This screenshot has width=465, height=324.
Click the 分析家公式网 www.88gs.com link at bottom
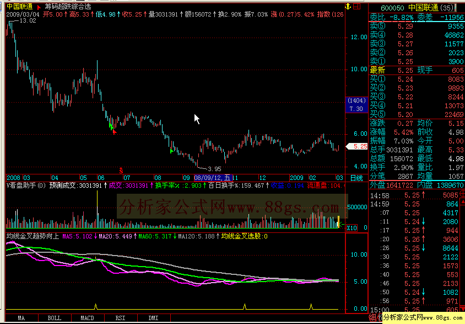[x=424, y=317]
